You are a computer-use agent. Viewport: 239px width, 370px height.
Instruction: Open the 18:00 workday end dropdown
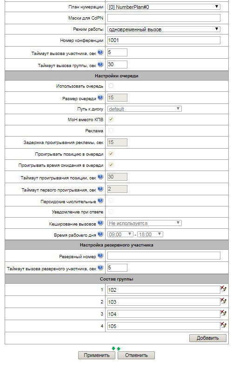[x=150, y=234]
